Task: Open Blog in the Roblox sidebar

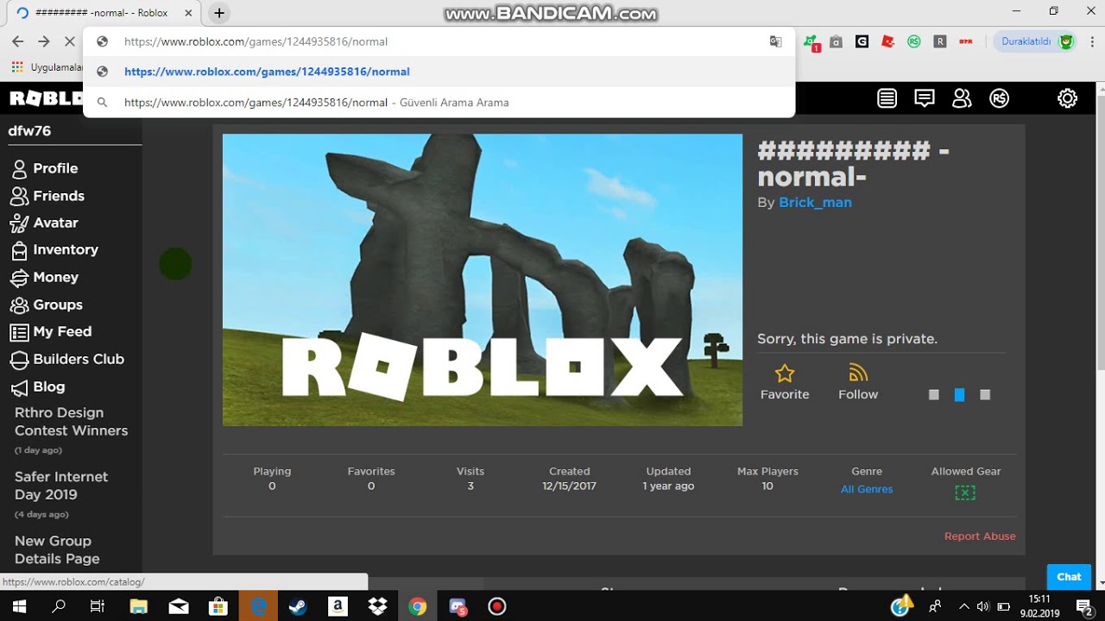Action: point(48,386)
